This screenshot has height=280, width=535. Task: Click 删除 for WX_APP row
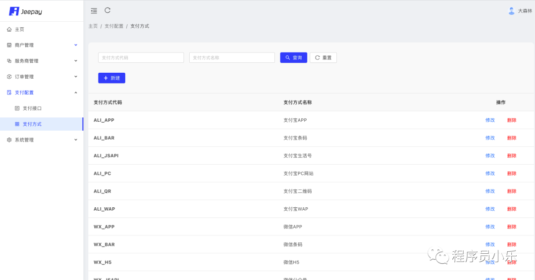511,227
